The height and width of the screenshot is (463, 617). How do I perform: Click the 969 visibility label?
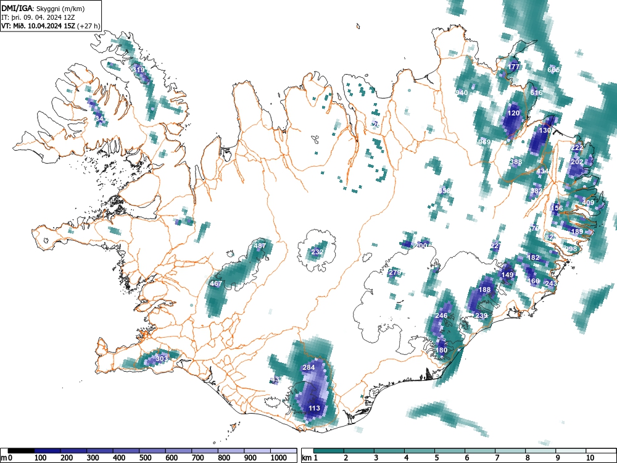click(x=484, y=142)
